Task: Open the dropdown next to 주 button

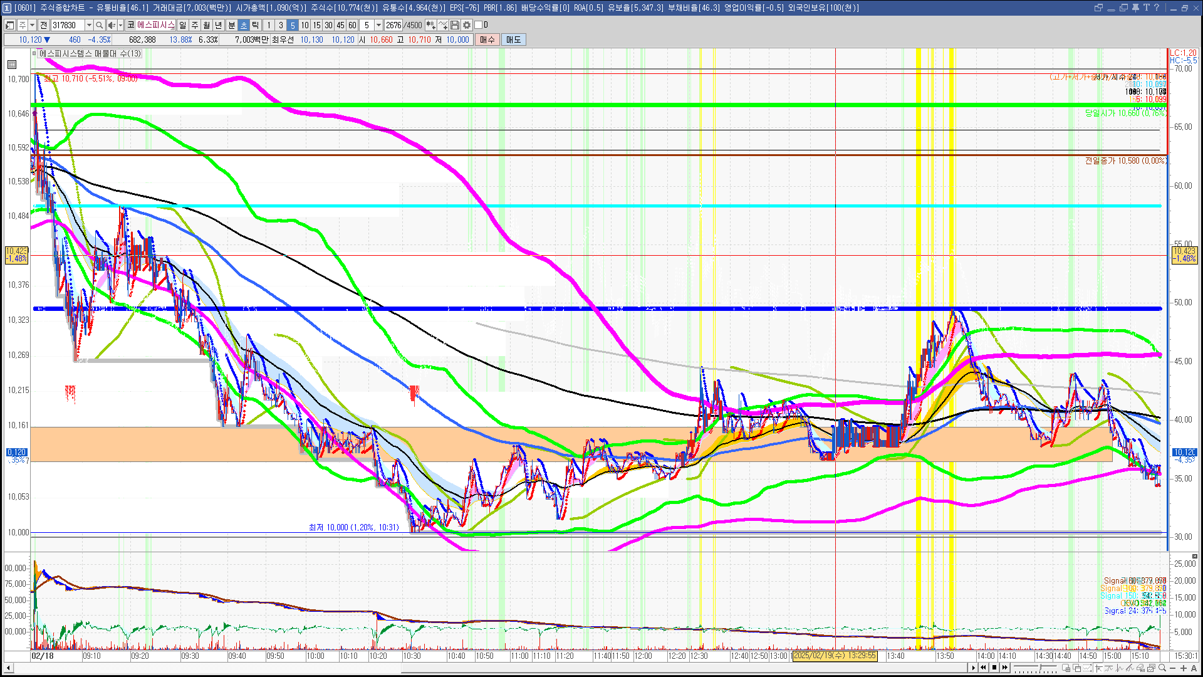Action: pos(32,25)
